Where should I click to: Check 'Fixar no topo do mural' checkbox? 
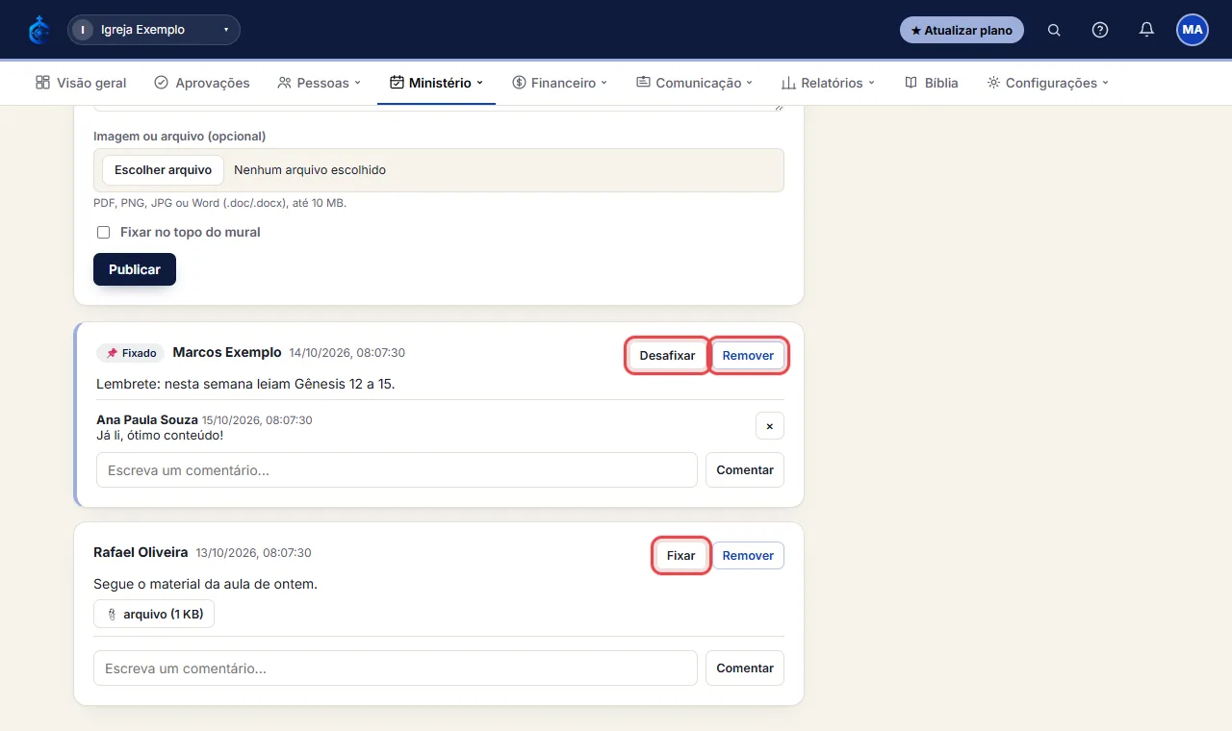[103, 232]
